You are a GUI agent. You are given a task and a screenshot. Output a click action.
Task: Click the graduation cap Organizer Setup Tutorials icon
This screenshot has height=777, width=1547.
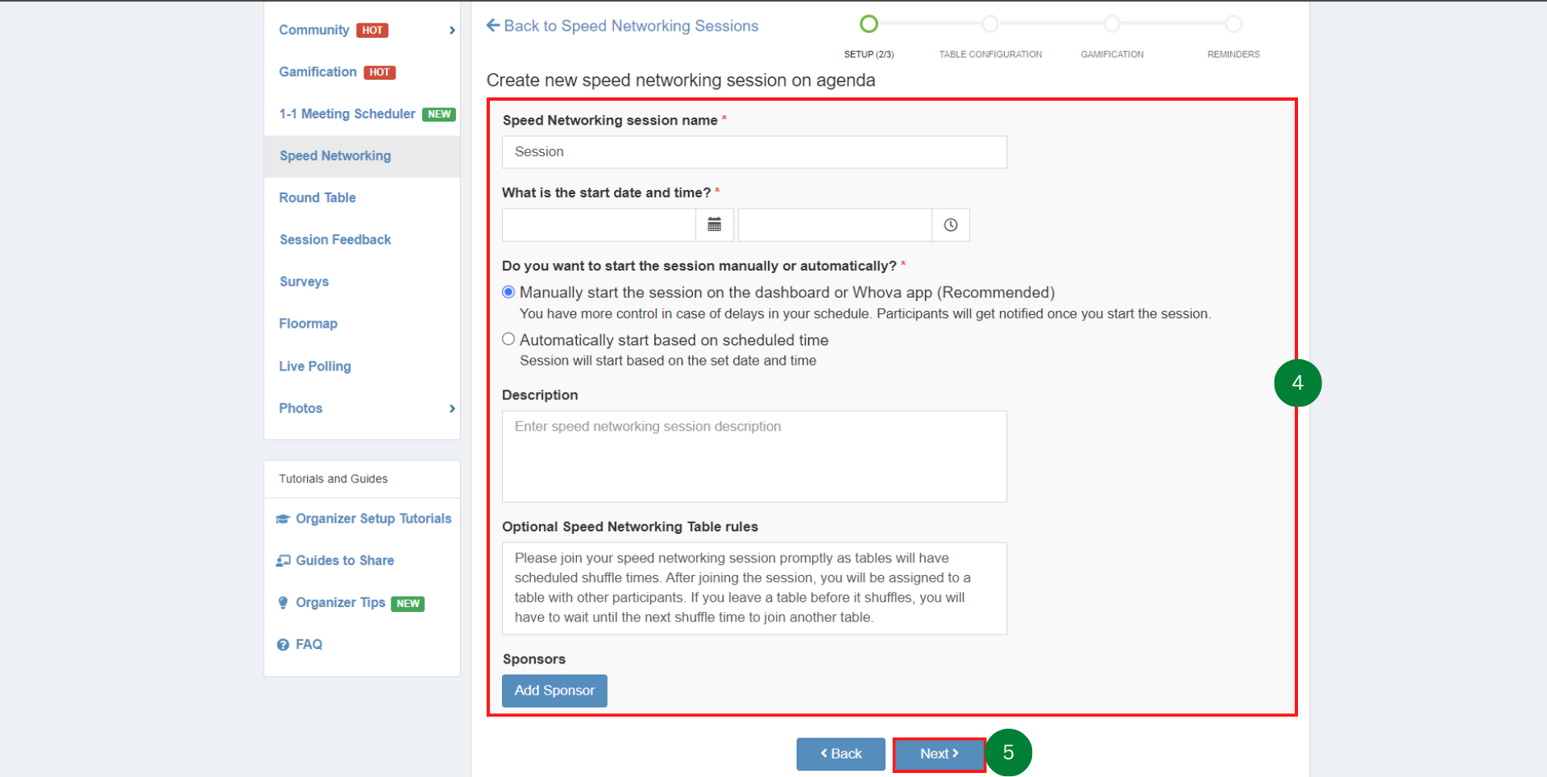click(283, 519)
